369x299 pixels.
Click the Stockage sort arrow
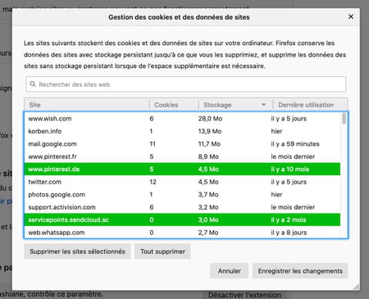pos(263,105)
